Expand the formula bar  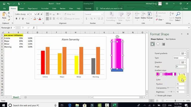(x=189, y=28)
